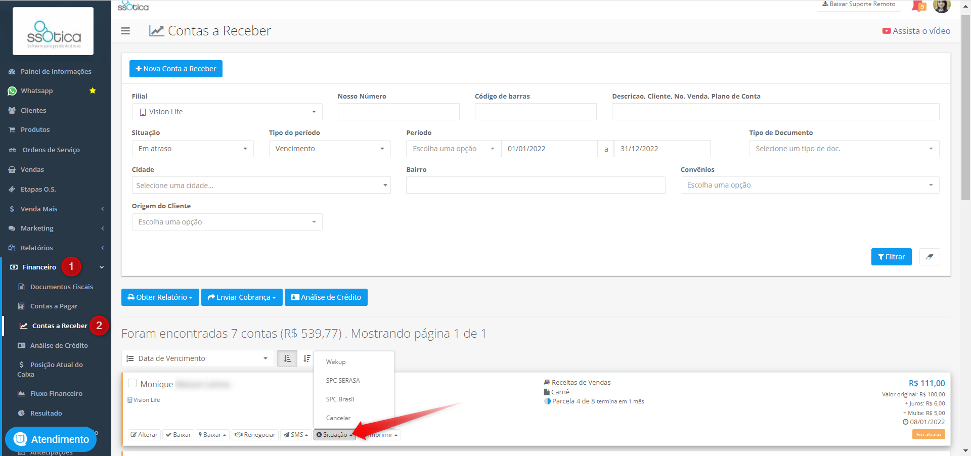Open the Tipo de Documento dropdown
971x456 pixels.
click(844, 149)
